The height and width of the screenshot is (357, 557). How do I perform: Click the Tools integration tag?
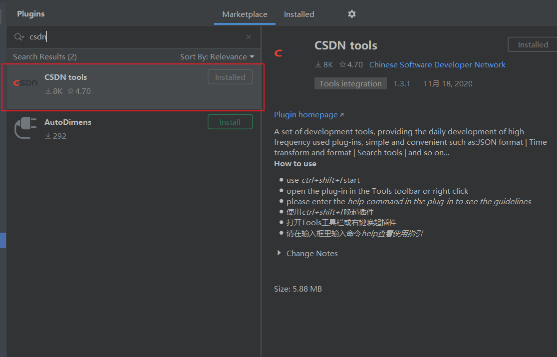350,83
